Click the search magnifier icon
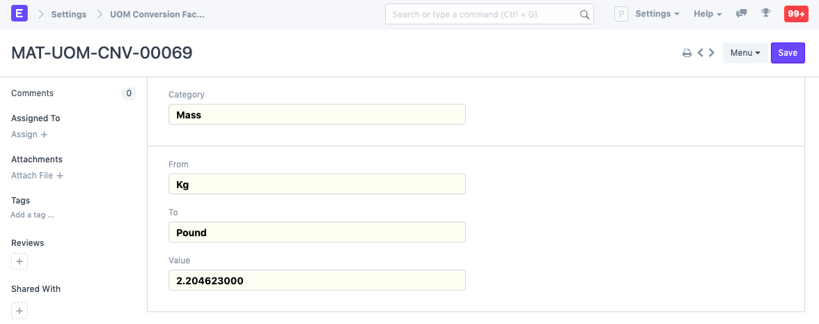This screenshot has height=324, width=819. (x=584, y=14)
